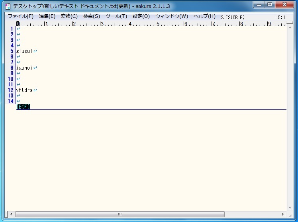Click line number 10 in the gutter

click(11, 79)
